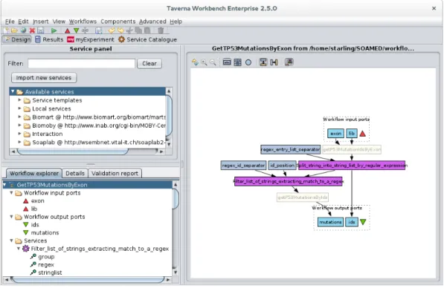Toggle blobs display circle icon
The image size is (444, 288).
pos(248,62)
